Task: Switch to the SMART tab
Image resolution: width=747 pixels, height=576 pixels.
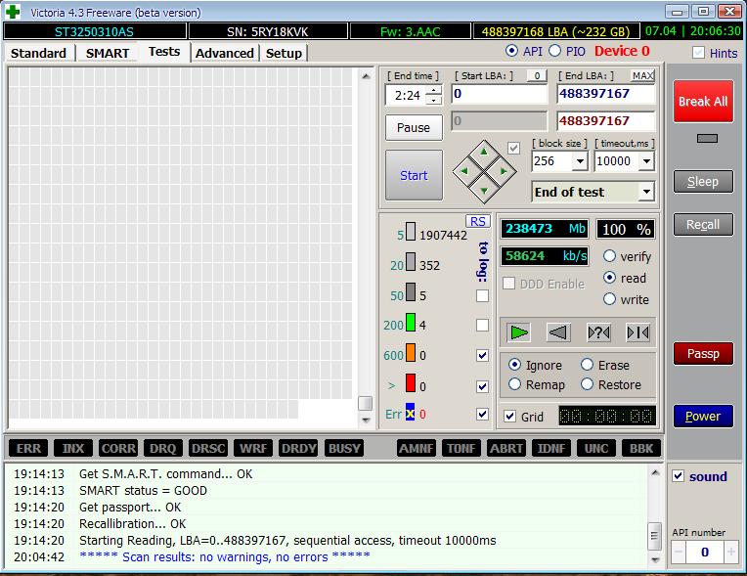Action: tap(107, 53)
